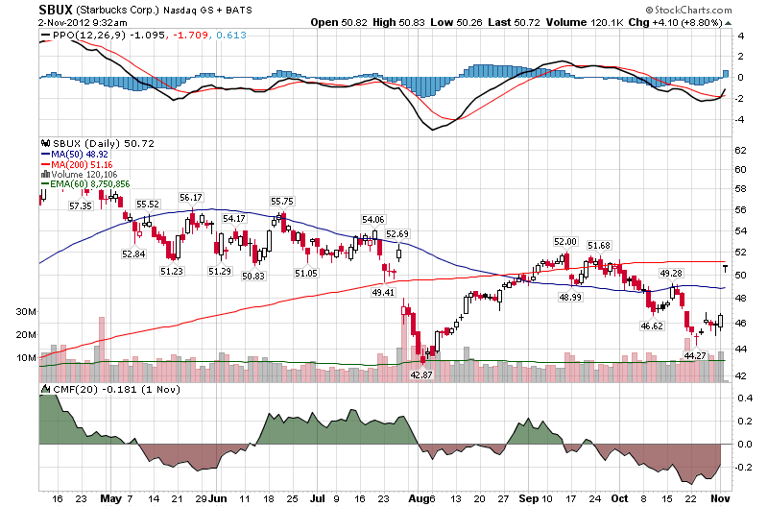Click the May month axis label
Viewport: 768px width, 507px height.
click(x=110, y=498)
